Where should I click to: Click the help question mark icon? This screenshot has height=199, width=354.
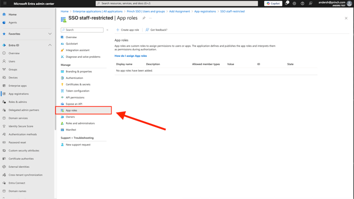[303, 3]
